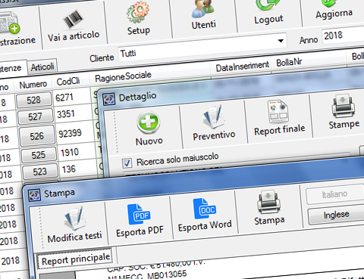The width and height of the screenshot is (364, 279).
Task: Switch to the Articoli tab
Action: [42, 67]
